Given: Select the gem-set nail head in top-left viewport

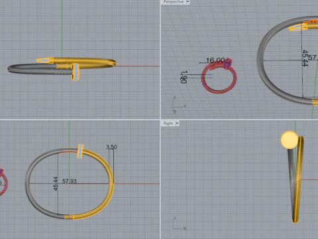Looking at the screenshot, I should (x=76, y=72).
